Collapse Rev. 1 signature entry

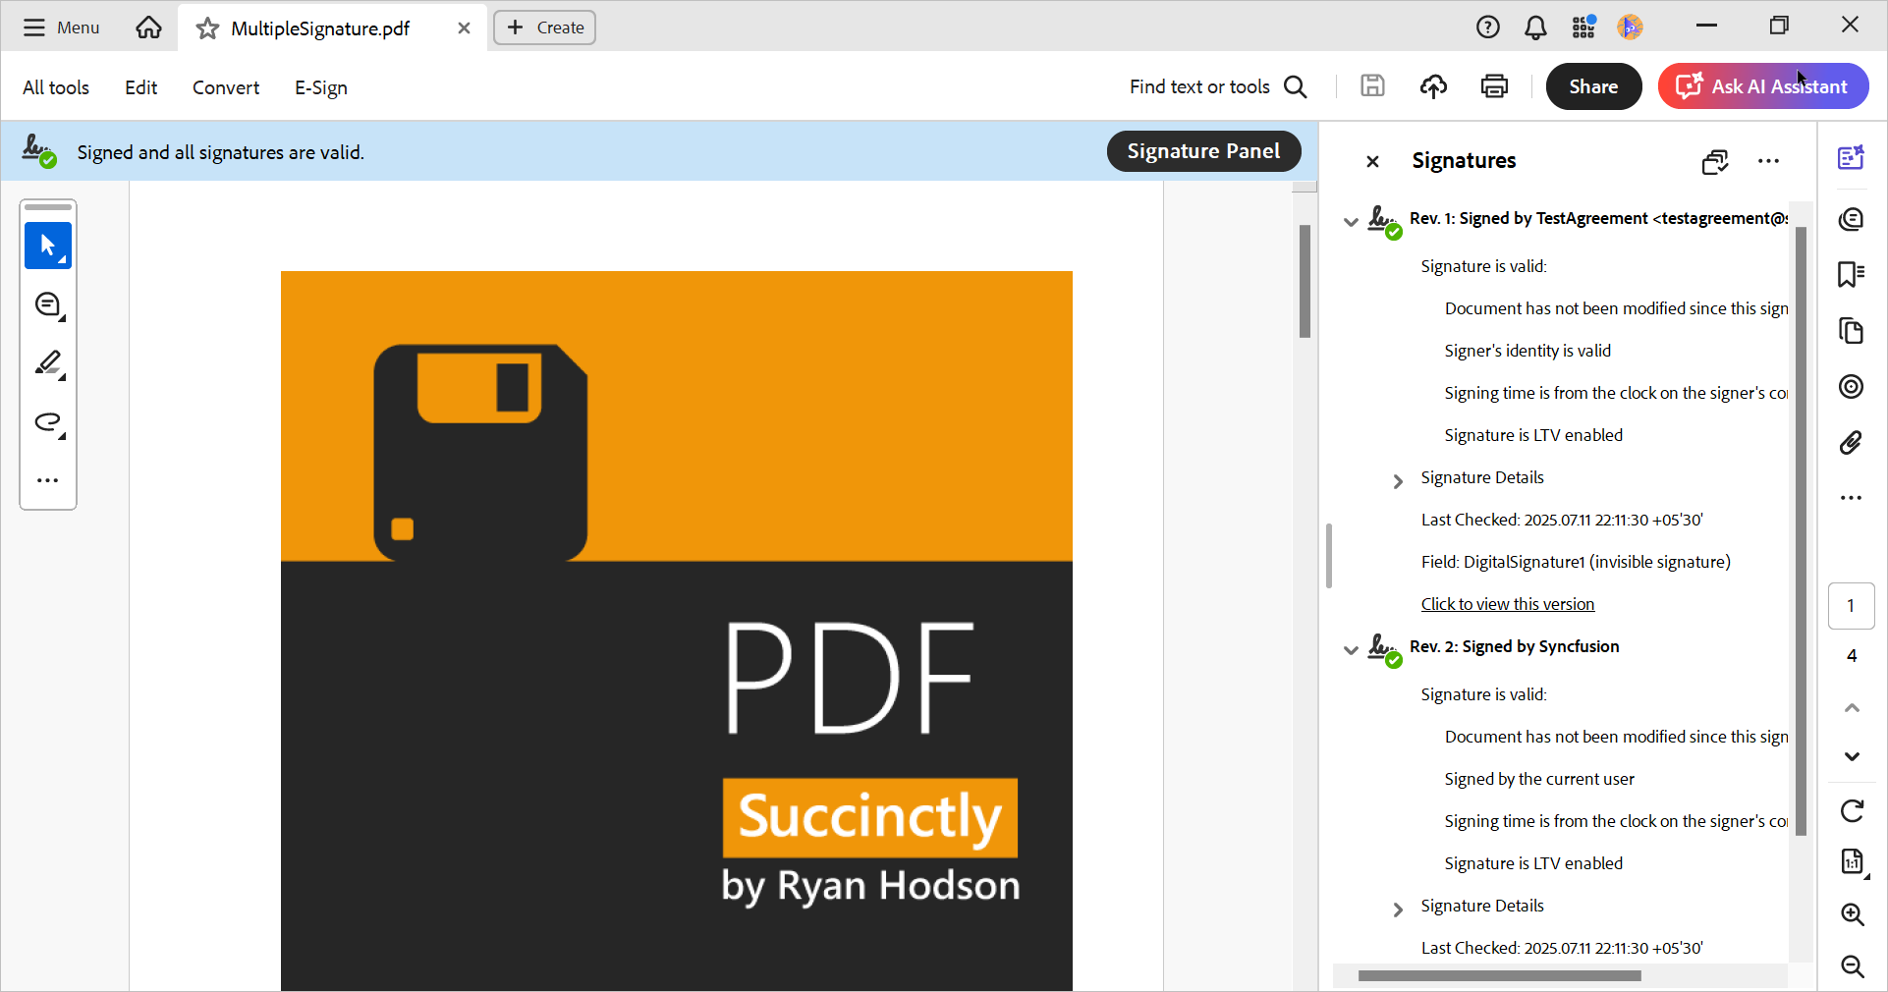pyautogui.click(x=1351, y=221)
